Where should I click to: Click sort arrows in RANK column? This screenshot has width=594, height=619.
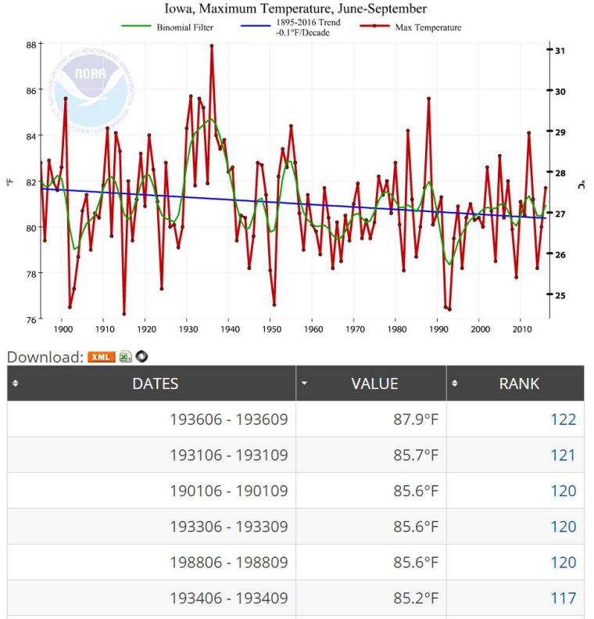(x=456, y=383)
